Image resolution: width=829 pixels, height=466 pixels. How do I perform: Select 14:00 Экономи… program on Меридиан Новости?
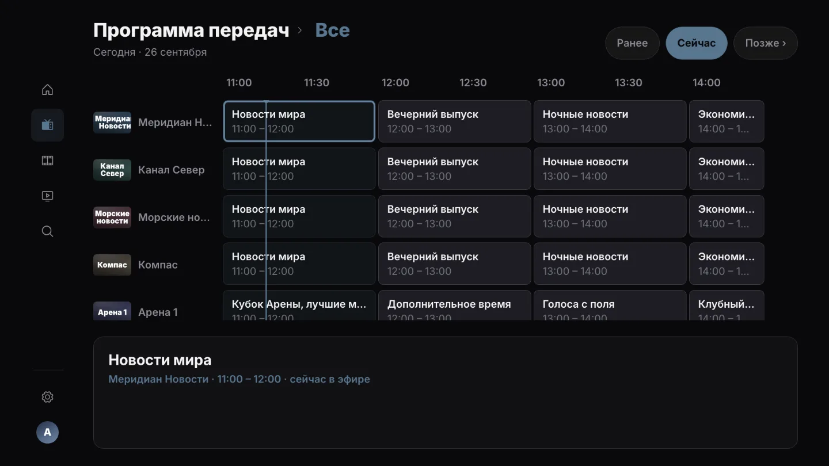click(x=727, y=121)
